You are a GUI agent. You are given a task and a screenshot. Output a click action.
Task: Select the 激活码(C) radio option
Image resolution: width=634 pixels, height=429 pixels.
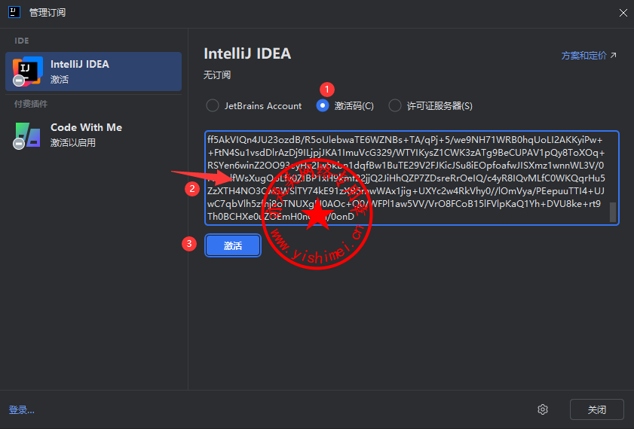tap(323, 106)
